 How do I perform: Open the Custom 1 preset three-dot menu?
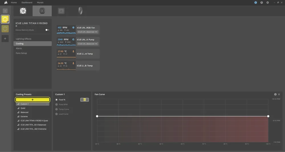coord(47,104)
